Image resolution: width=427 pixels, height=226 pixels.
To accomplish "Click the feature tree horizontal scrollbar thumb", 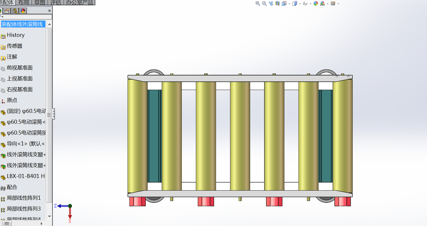I will click(7, 223).
